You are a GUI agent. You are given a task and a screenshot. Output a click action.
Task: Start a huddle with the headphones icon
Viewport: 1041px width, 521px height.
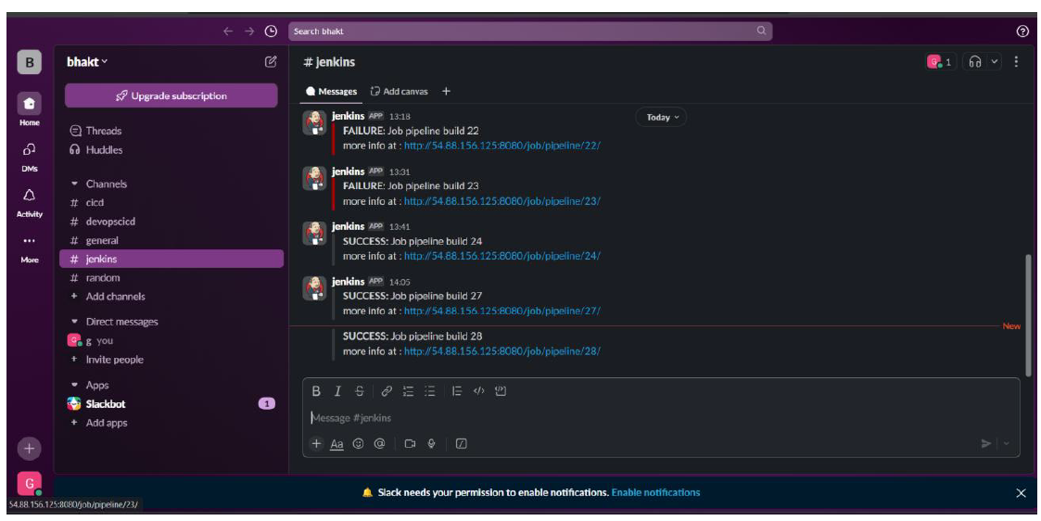[x=974, y=62]
